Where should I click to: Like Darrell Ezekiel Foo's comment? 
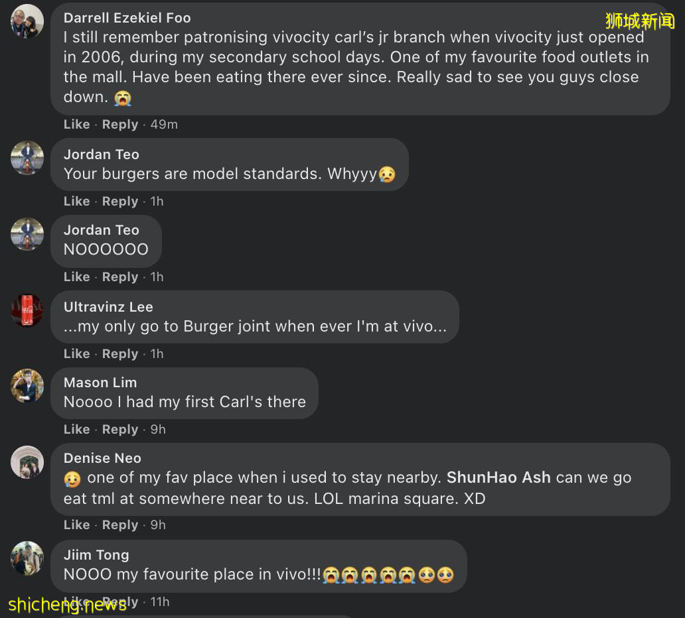pos(76,125)
